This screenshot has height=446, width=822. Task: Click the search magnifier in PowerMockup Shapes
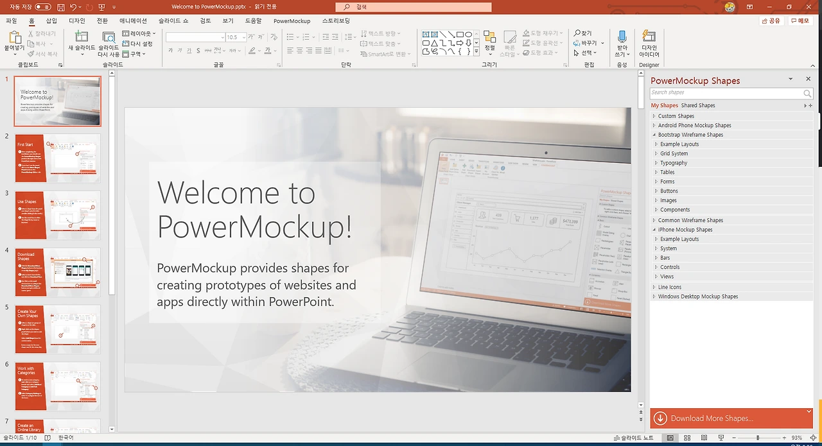click(807, 93)
